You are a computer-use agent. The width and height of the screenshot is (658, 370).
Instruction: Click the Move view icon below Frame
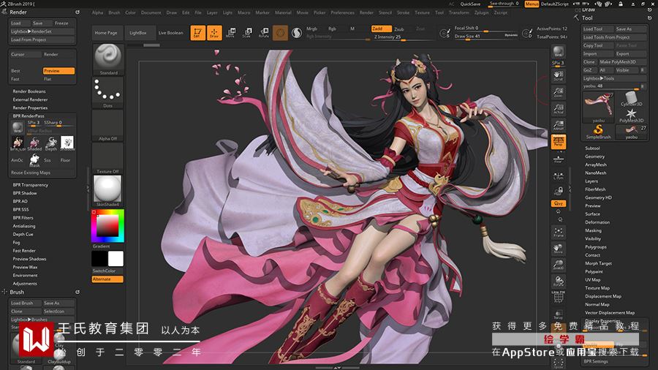pos(558,249)
